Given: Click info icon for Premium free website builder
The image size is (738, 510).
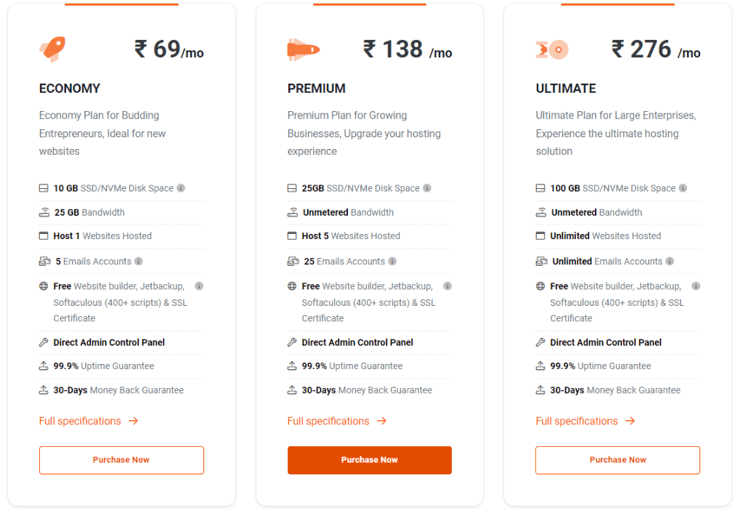Looking at the screenshot, I should click(447, 286).
